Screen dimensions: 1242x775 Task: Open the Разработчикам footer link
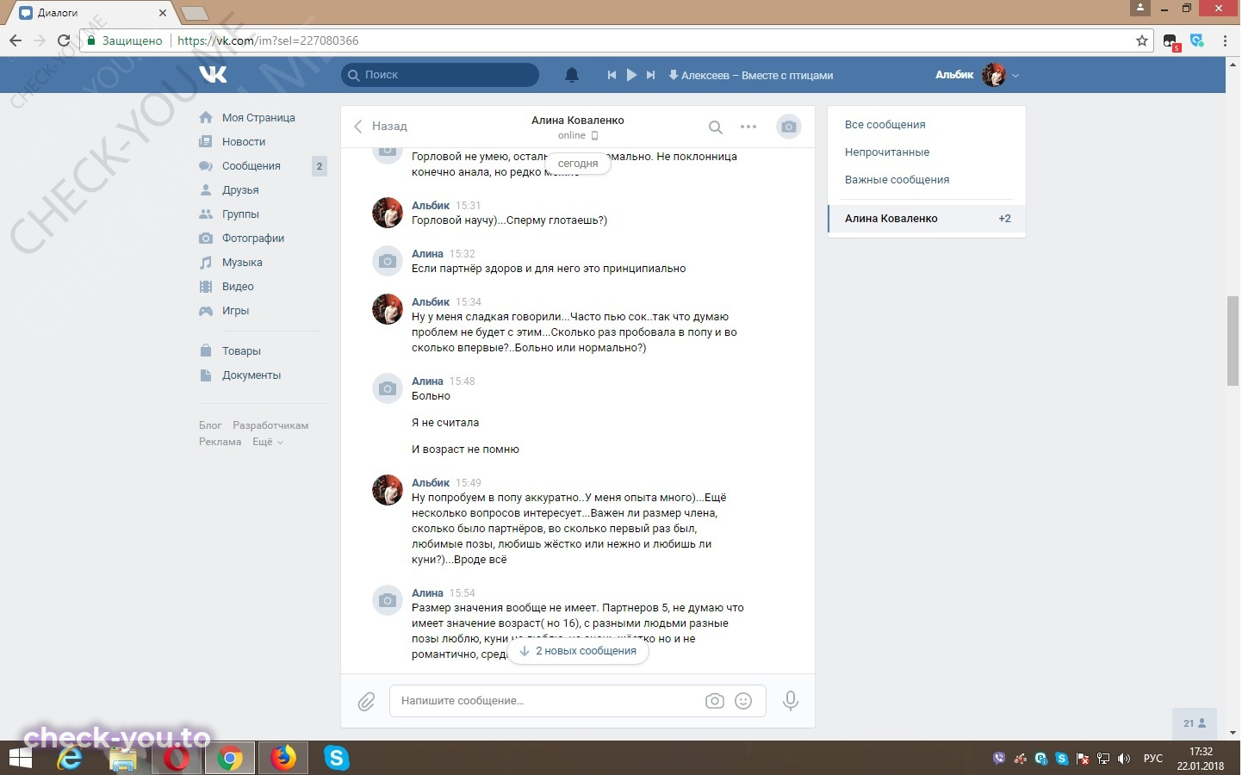[x=270, y=425]
